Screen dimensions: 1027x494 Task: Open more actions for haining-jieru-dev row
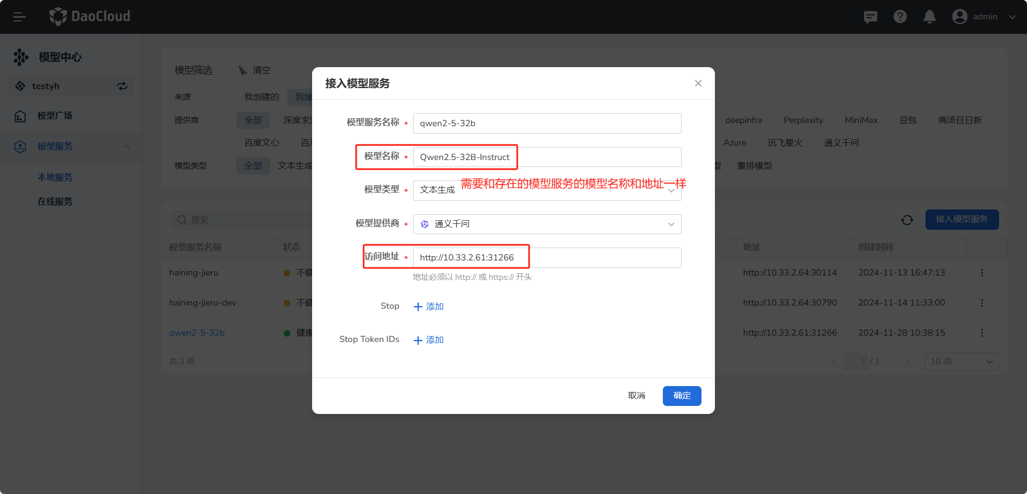(982, 303)
